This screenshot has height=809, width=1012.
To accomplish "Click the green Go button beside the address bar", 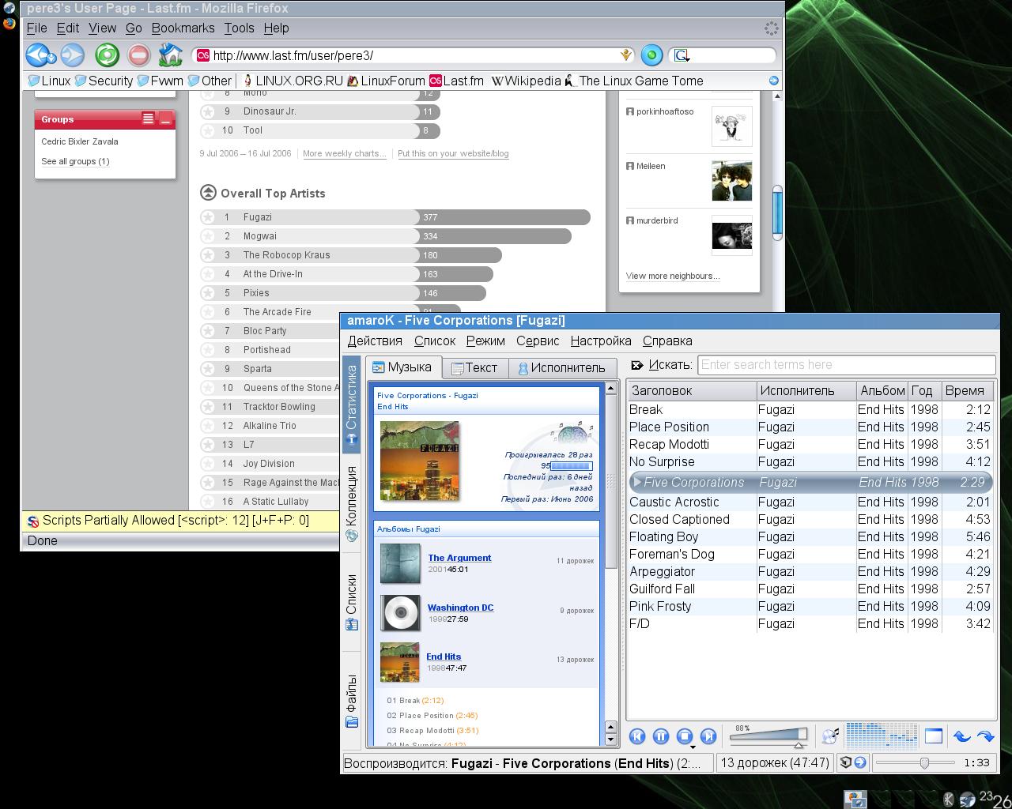I will click(x=651, y=55).
